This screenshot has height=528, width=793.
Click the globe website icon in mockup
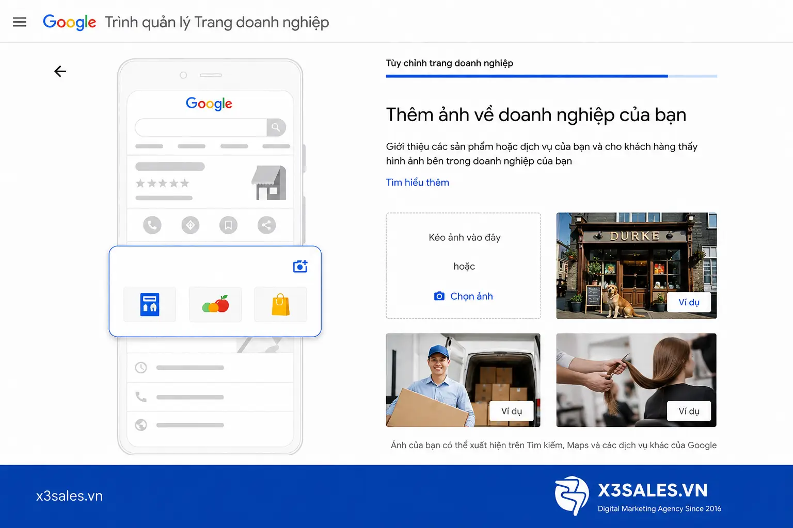pos(141,425)
